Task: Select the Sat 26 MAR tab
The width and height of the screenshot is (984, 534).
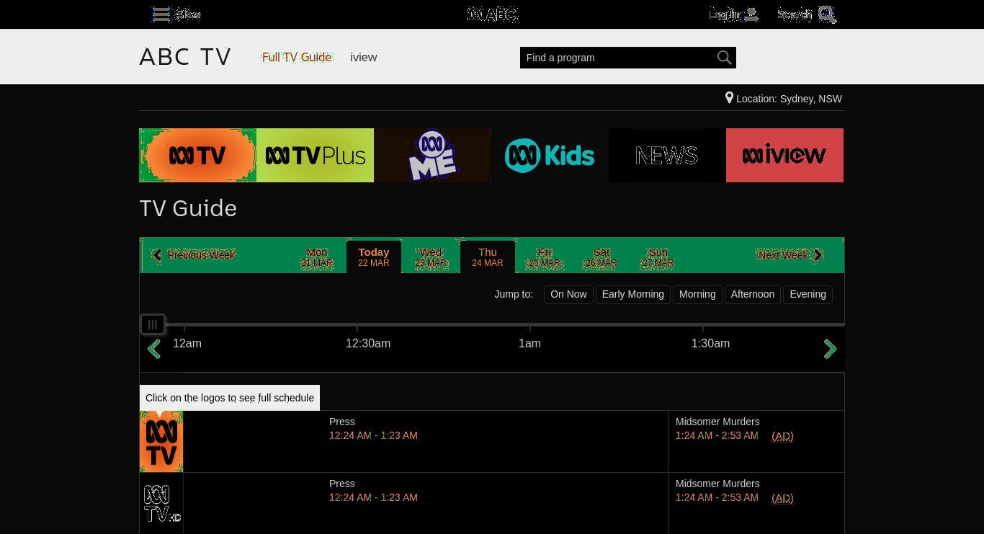Action: [x=601, y=257]
